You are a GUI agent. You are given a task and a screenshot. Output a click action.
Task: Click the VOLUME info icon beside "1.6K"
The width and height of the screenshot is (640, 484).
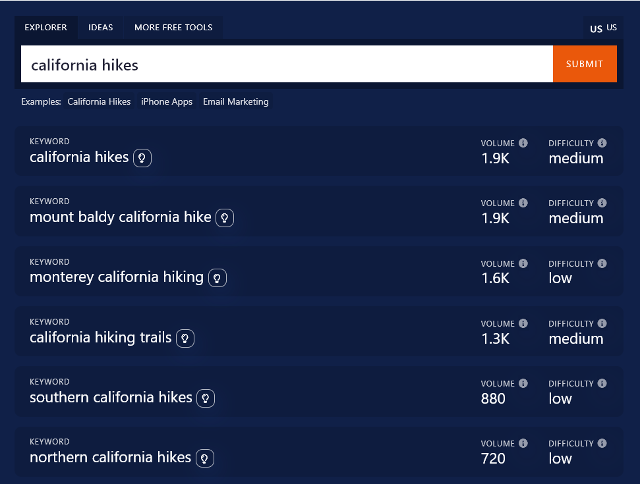click(x=523, y=263)
